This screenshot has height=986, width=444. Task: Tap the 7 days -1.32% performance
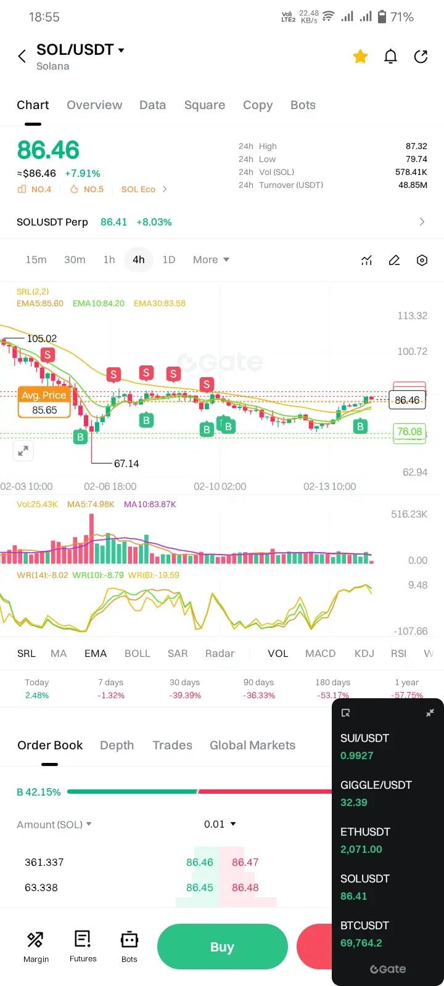(x=111, y=688)
